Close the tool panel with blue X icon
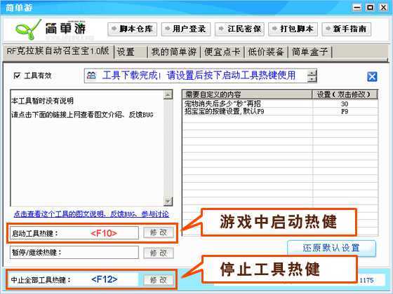The width and height of the screenshot is (393, 294). point(372,77)
